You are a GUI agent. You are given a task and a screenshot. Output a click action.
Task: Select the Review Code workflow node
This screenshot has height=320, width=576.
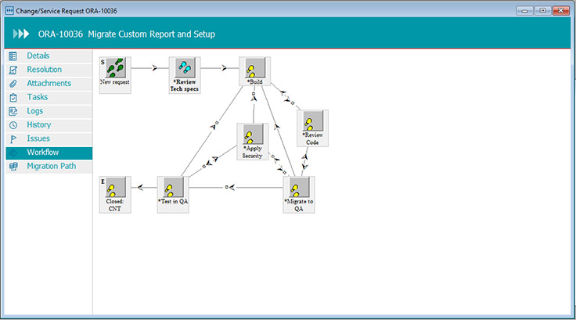312,128
